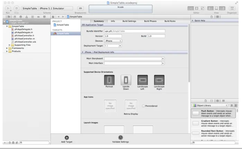This screenshot has height=149, width=242.
Task: Collapse the SimpleTable group folder
Action: (x=7, y=26)
